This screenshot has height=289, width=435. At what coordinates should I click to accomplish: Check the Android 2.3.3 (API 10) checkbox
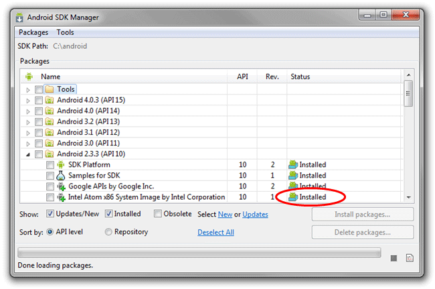point(39,154)
